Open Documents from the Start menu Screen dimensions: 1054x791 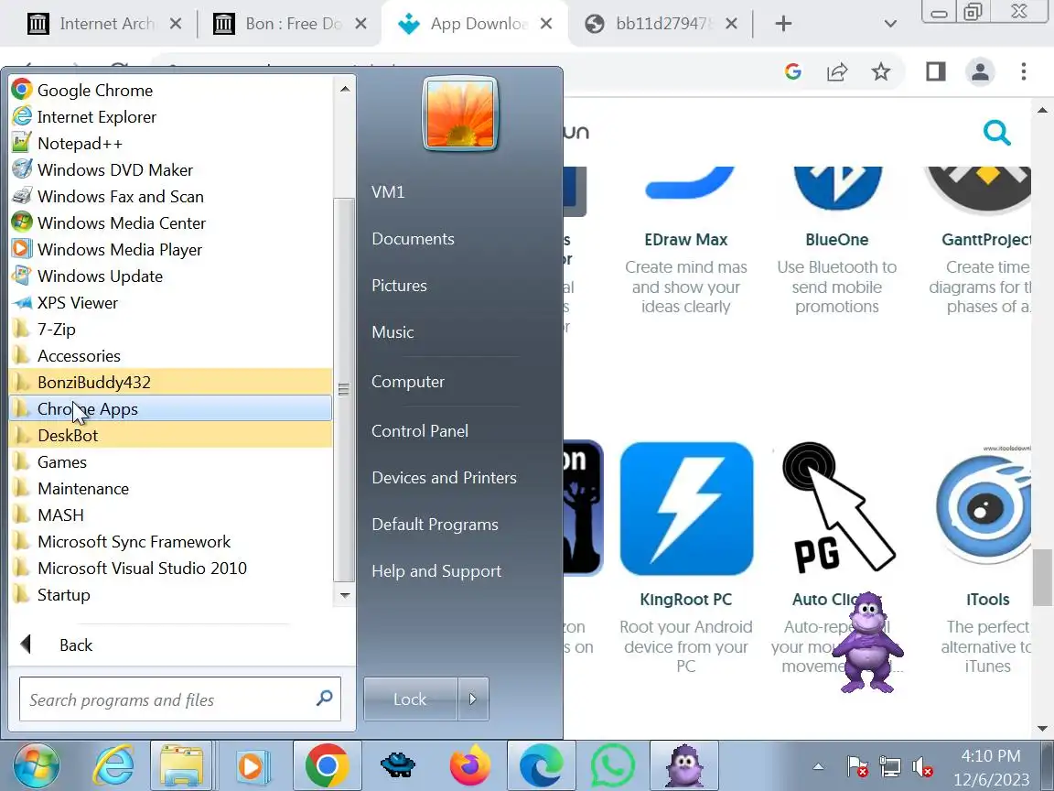[413, 239]
